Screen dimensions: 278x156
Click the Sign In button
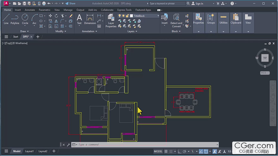coord(197,3)
